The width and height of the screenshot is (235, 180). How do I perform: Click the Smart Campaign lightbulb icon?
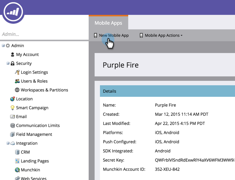12,108
